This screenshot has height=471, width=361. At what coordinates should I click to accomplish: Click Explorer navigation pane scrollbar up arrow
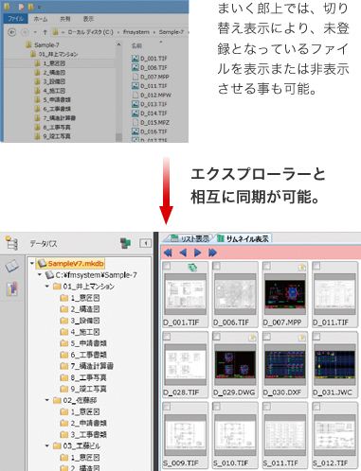[x=118, y=44]
